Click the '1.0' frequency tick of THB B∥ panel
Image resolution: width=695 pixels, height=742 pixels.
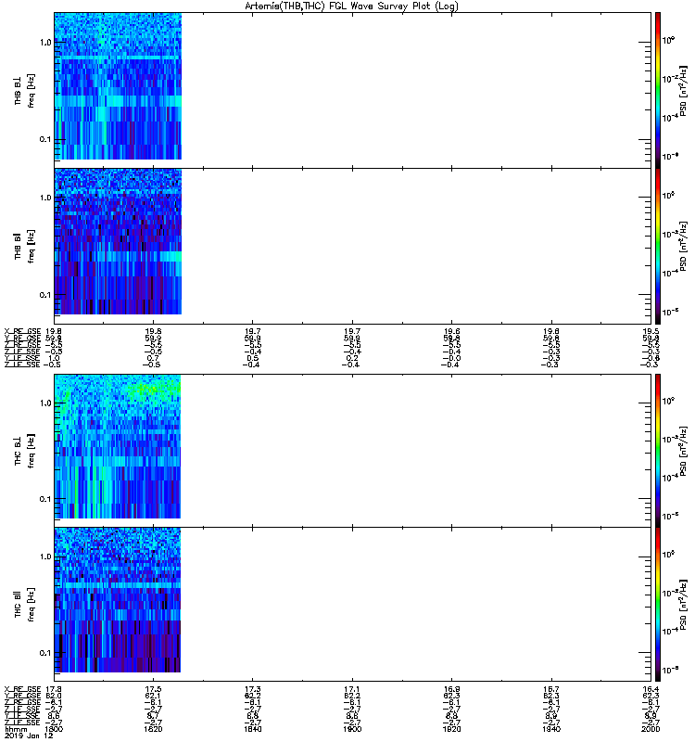[45, 198]
